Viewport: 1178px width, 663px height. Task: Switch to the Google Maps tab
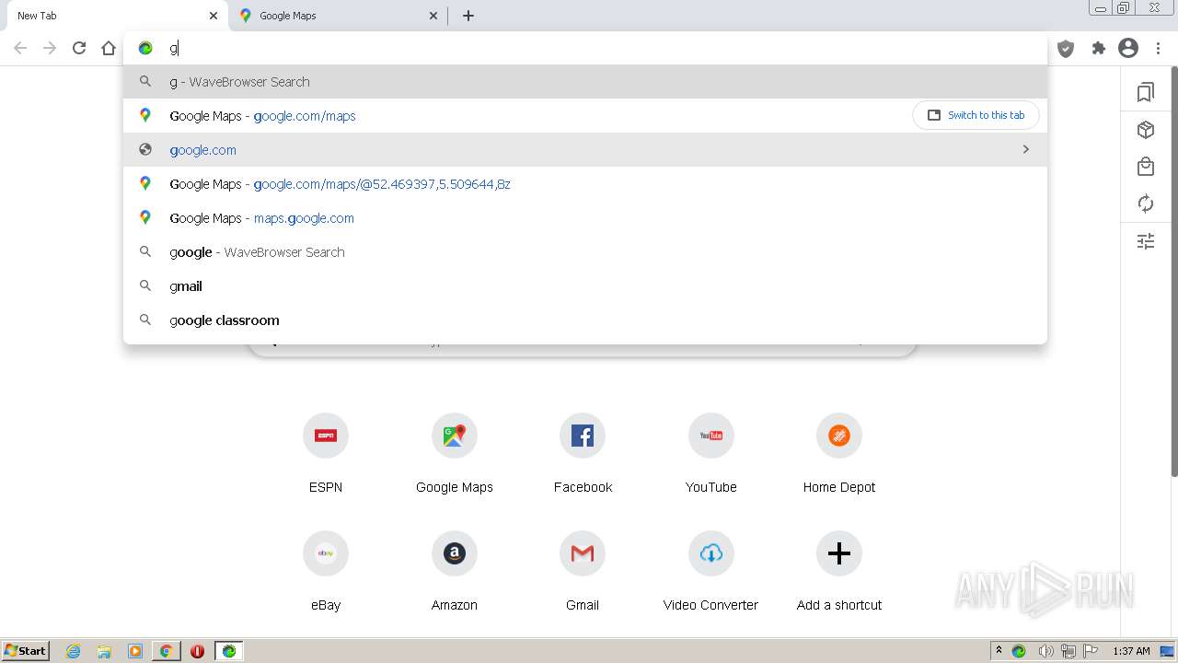click(338, 16)
